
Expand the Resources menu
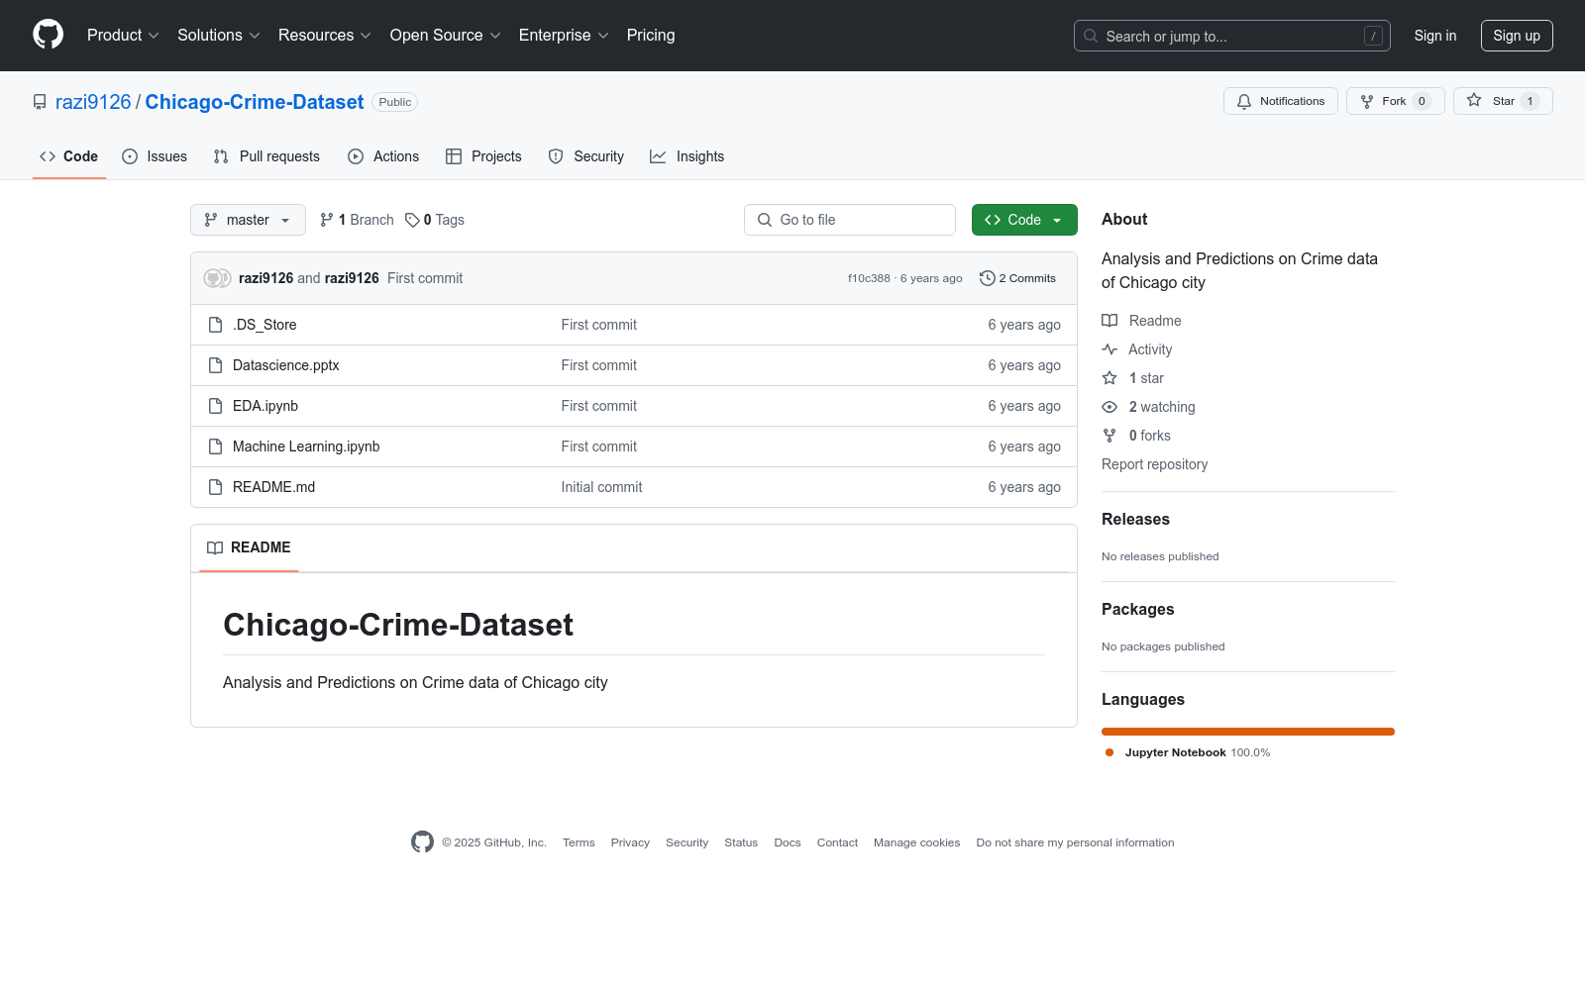[x=325, y=35]
